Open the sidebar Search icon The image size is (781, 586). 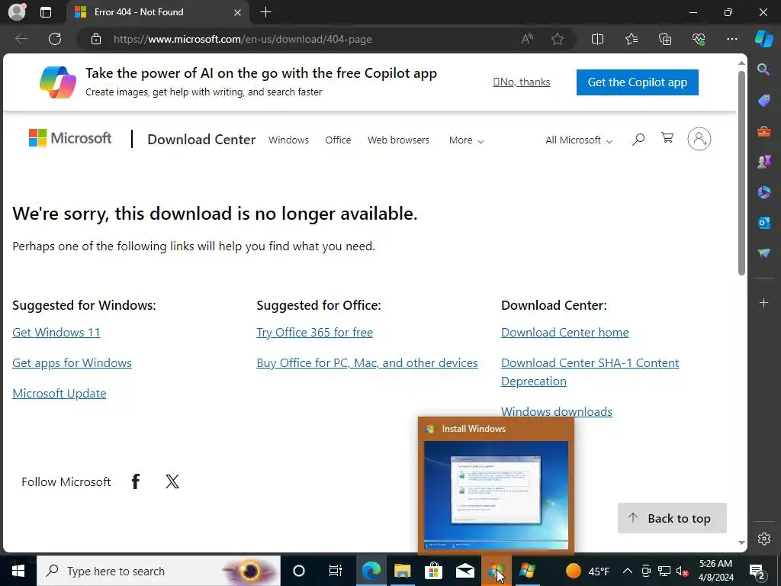point(763,69)
